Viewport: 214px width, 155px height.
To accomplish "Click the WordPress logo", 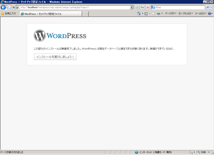I will coord(60,35).
